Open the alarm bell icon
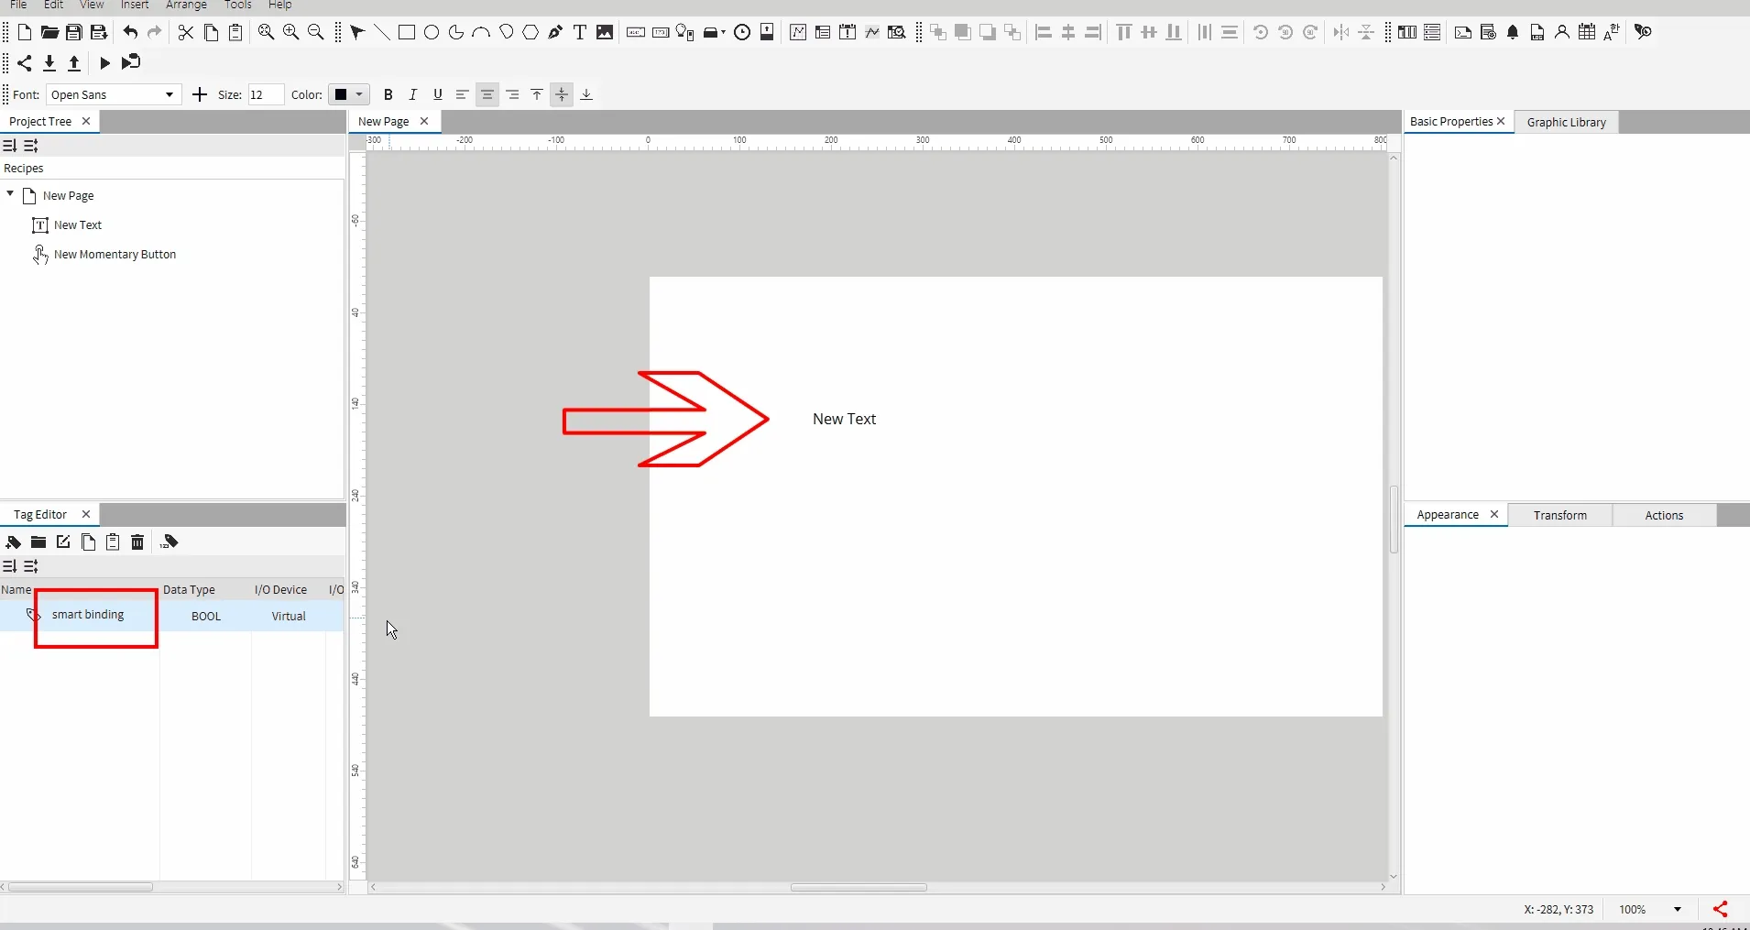This screenshot has height=930, width=1750. click(1513, 33)
